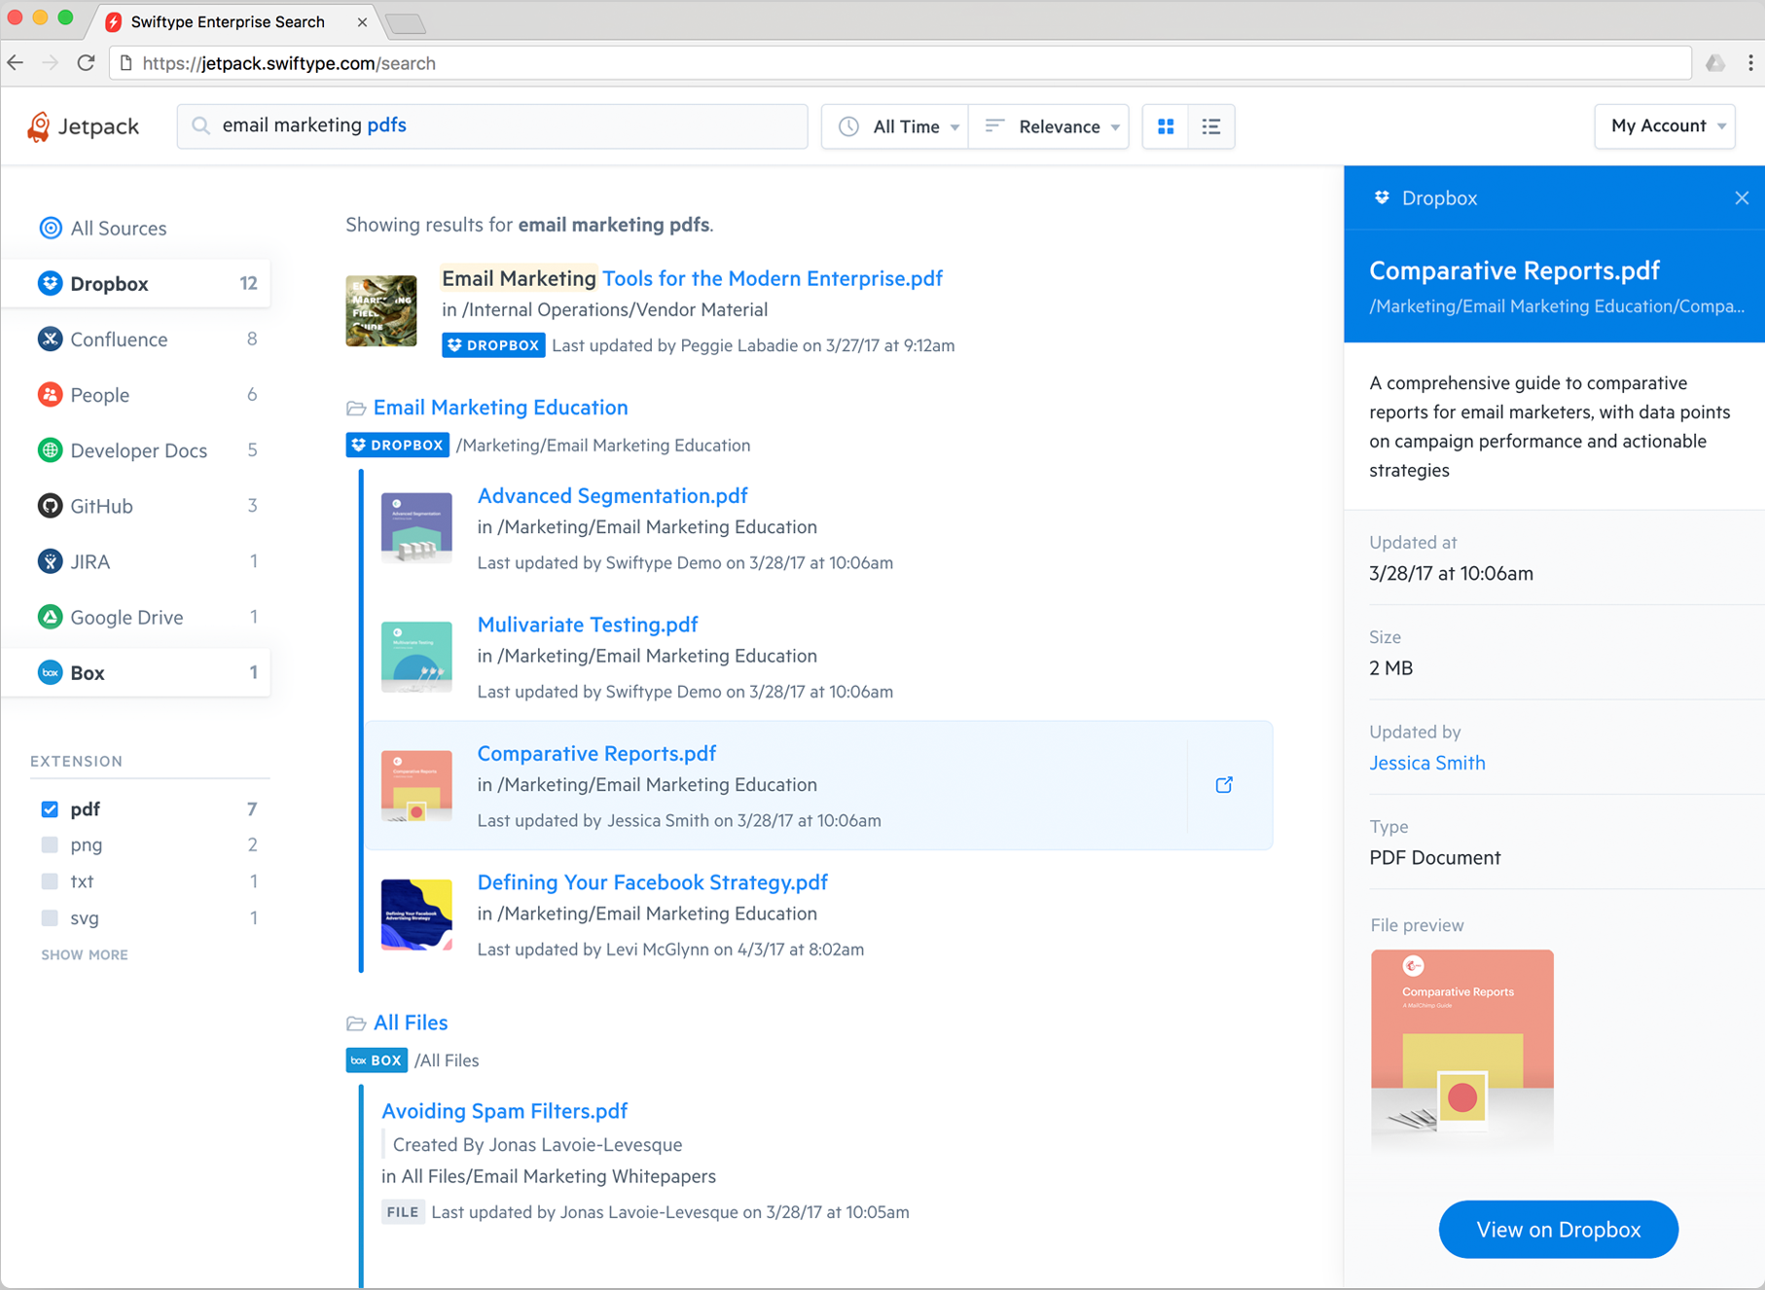
Task: Open Avoiding Spam Filters.pdf
Action: [504, 1111]
